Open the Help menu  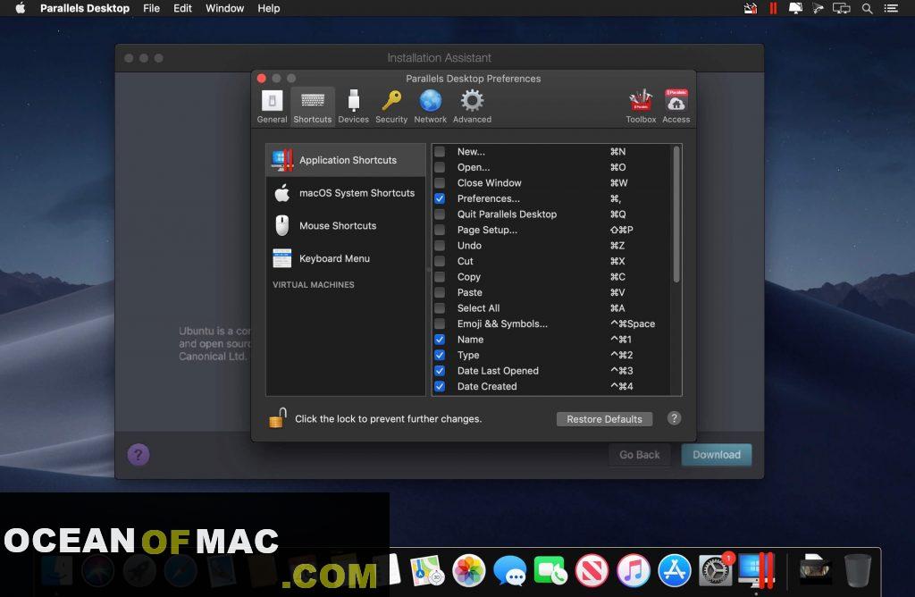click(x=269, y=8)
